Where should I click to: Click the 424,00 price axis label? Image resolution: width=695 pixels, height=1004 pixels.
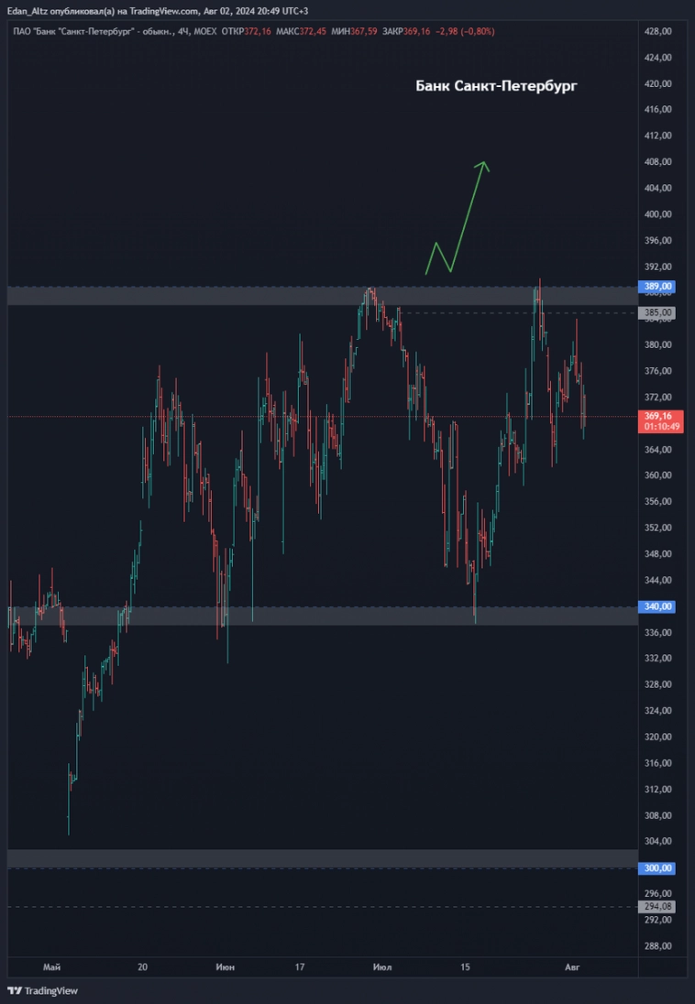point(658,57)
